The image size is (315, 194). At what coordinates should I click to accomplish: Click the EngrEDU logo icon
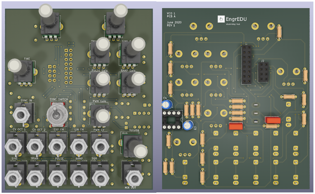(x=221, y=19)
